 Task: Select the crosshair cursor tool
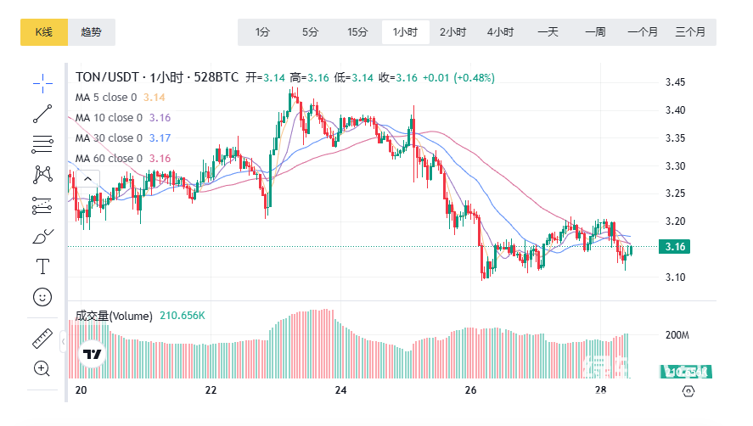[42, 82]
